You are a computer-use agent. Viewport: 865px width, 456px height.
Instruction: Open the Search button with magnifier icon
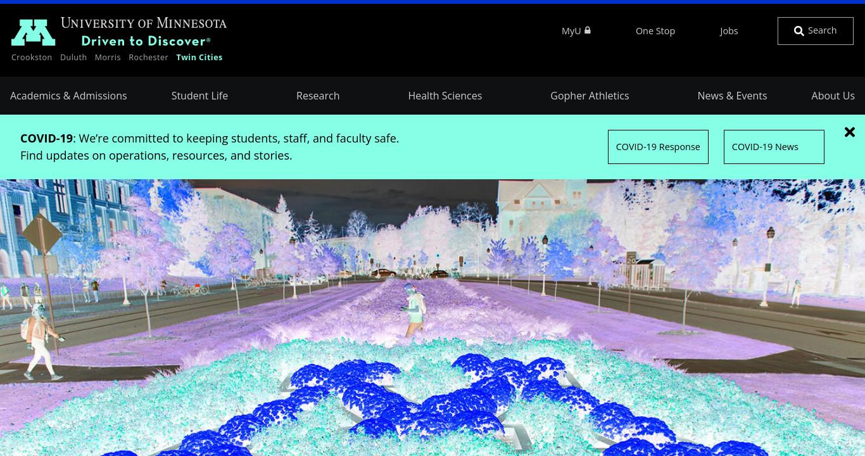[x=816, y=30]
